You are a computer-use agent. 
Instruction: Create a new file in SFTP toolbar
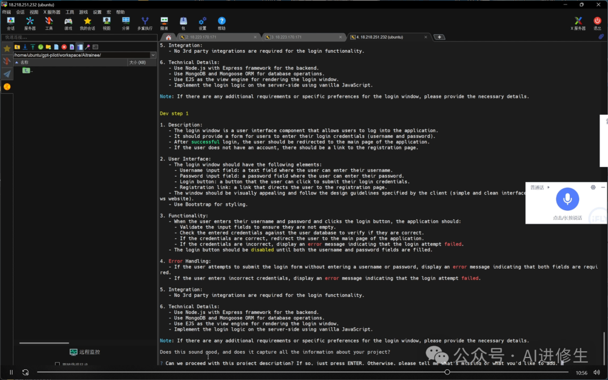56,47
